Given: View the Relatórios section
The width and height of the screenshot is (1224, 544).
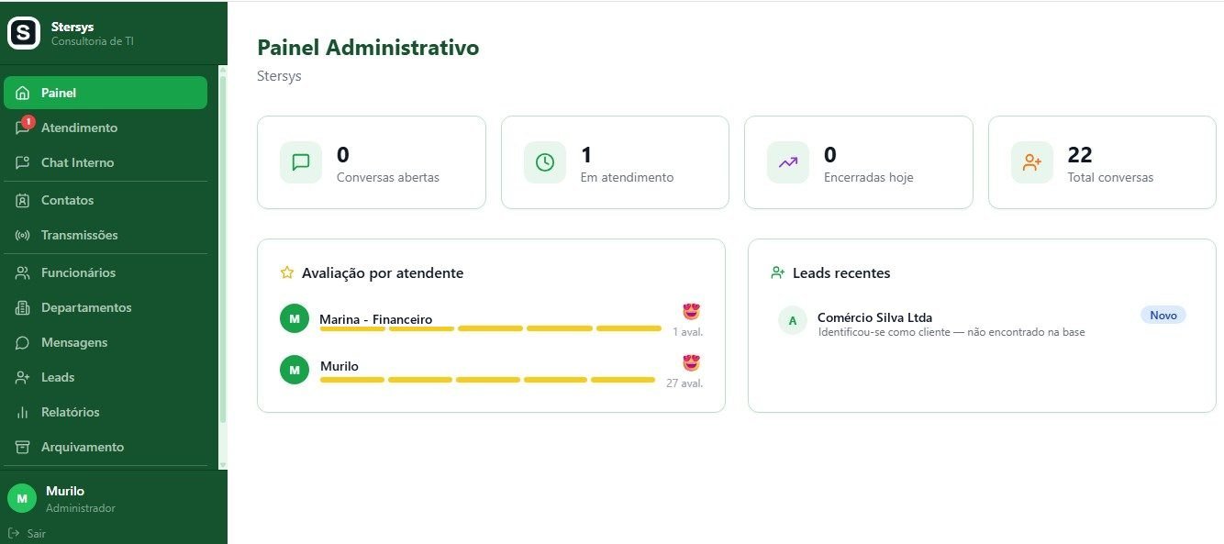Looking at the screenshot, I should click(x=106, y=412).
